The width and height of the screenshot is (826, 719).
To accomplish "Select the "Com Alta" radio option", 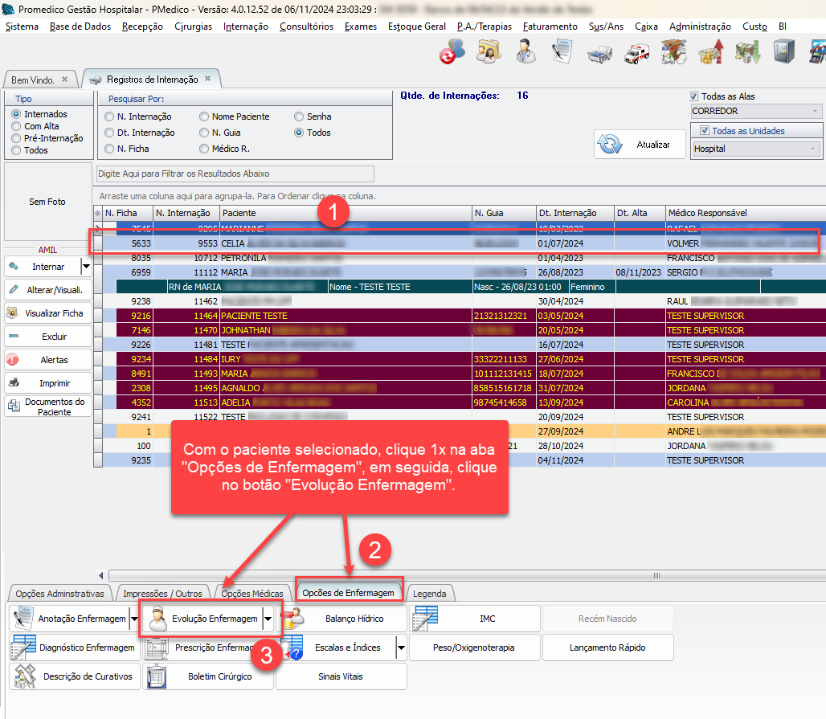I will click(16, 126).
